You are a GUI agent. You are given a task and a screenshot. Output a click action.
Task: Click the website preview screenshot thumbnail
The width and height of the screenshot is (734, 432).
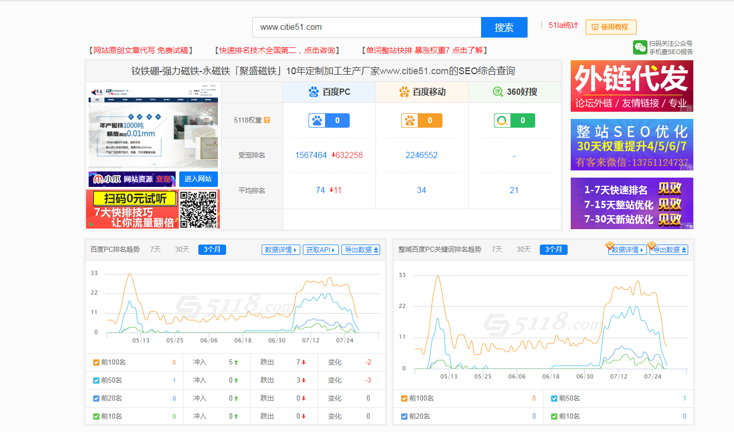point(153,126)
